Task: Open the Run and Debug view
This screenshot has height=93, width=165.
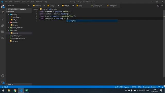Action: [x=3, y=25]
